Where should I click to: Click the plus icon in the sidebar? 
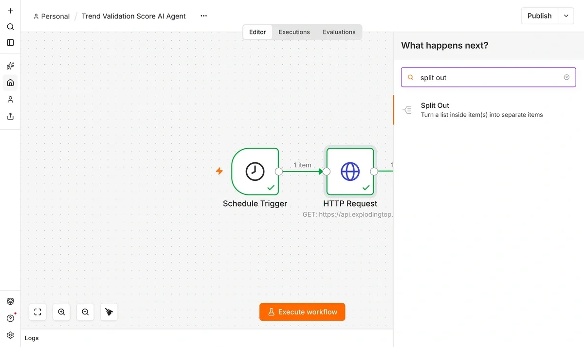tap(10, 11)
